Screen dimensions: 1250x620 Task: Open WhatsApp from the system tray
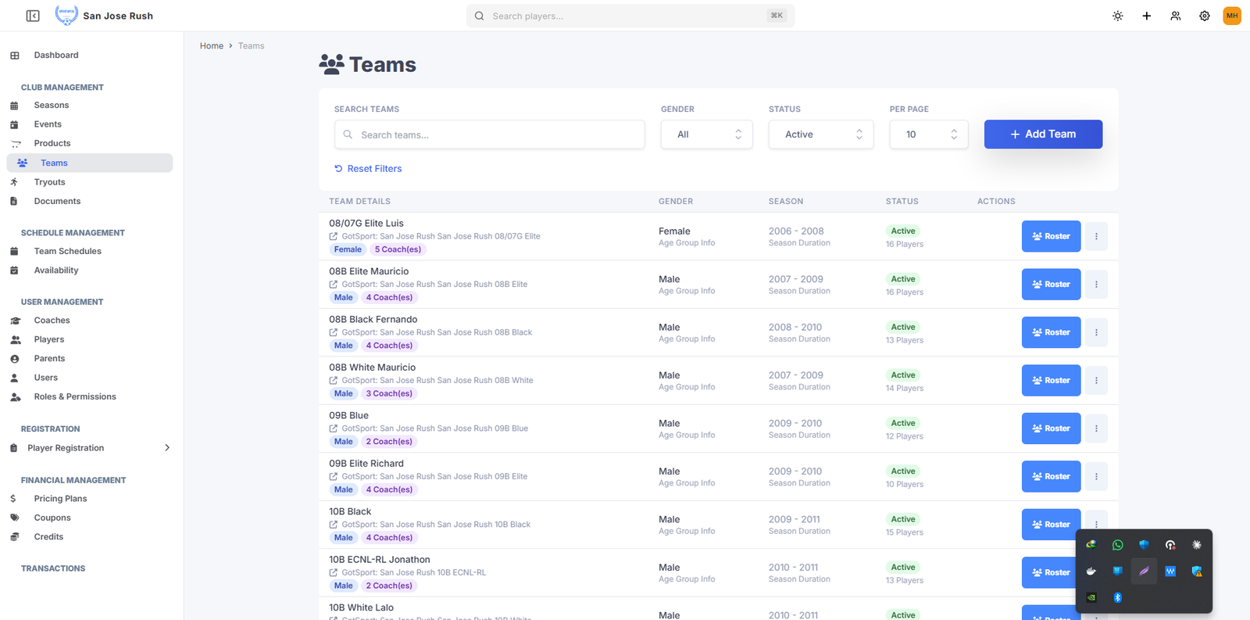(x=1117, y=545)
